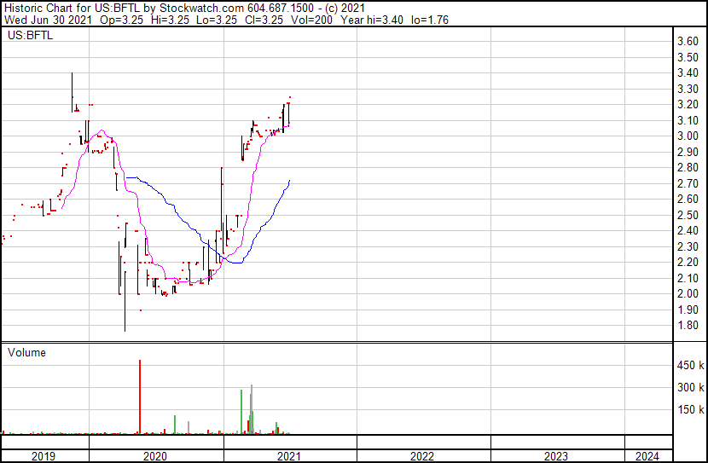
Task: Click the Year hi=3.40 header text
Action: pos(372,20)
